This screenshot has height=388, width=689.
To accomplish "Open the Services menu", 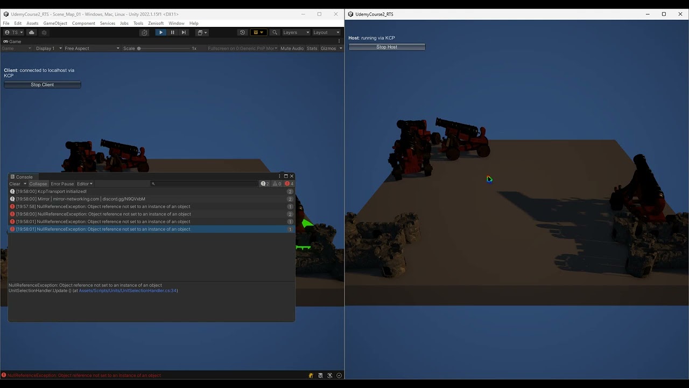I will [x=107, y=23].
